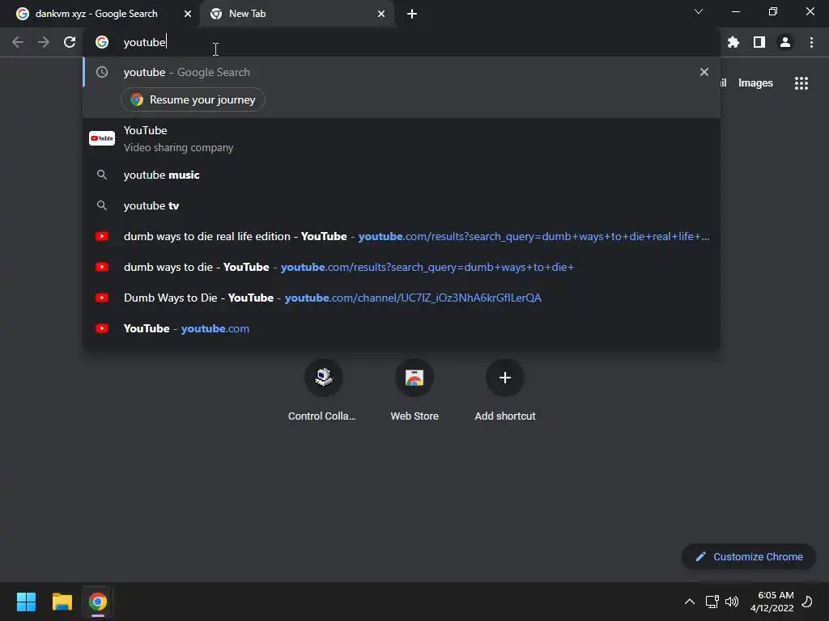Click the Chrome taskbar icon
Screen dimensions: 829x621
click(98, 602)
